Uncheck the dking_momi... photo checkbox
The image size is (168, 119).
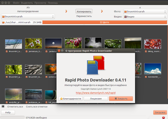(x=146, y=51)
